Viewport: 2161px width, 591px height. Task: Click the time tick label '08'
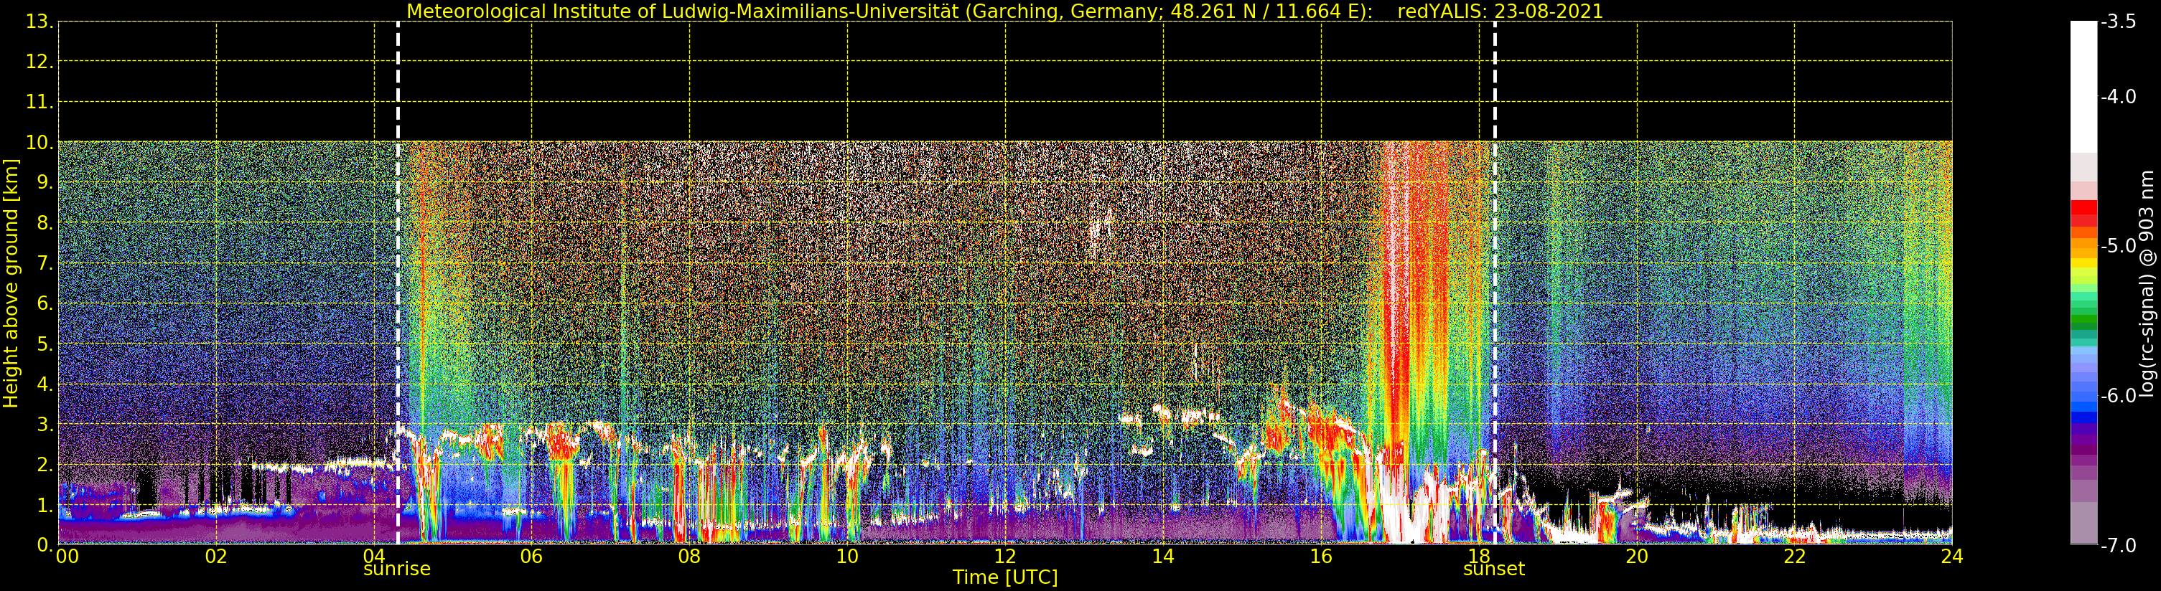coord(689,557)
